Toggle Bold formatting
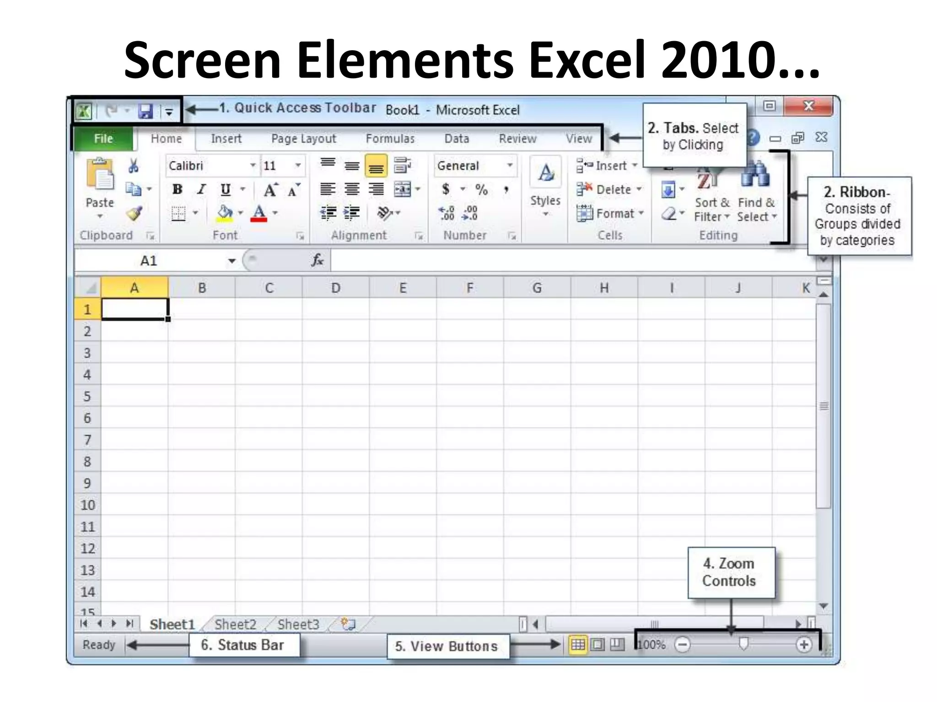Image resolution: width=937 pixels, height=702 pixels. click(178, 189)
